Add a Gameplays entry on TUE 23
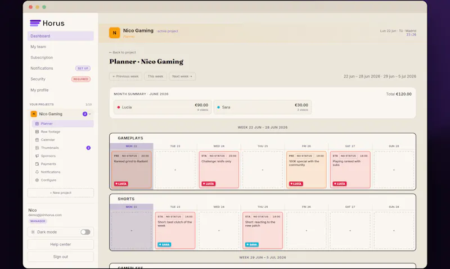This screenshot has width=450, height=269. pyautogui.click(x=175, y=170)
